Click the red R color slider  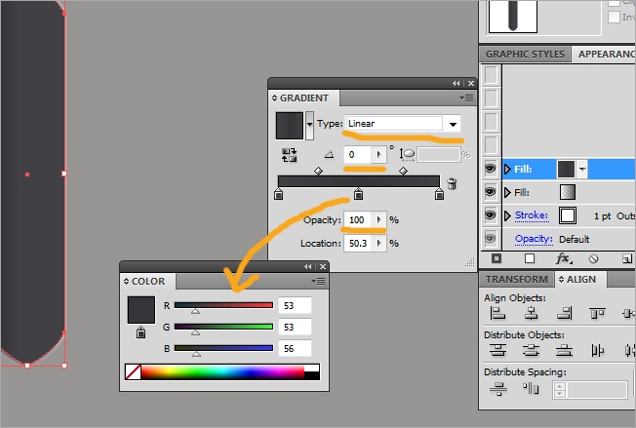pos(223,305)
